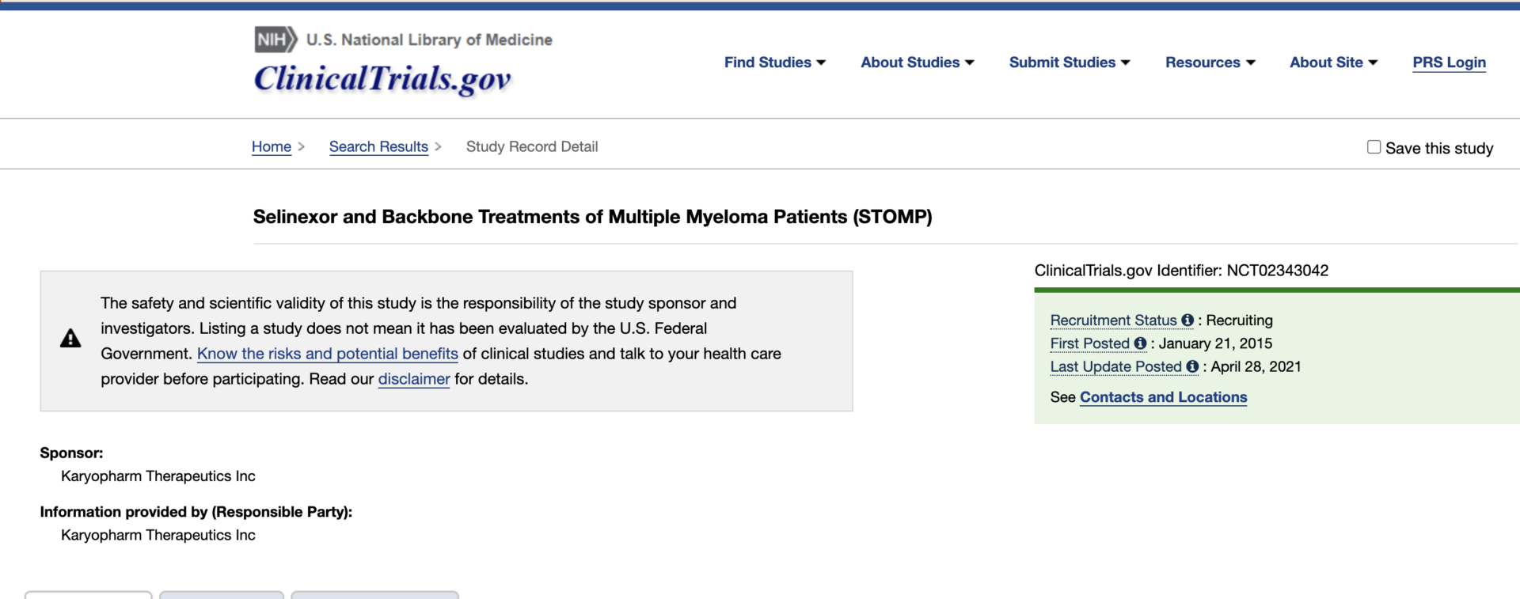The width and height of the screenshot is (1520, 599).
Task: Go to the PRS Login page
Action: [1450, 63]
